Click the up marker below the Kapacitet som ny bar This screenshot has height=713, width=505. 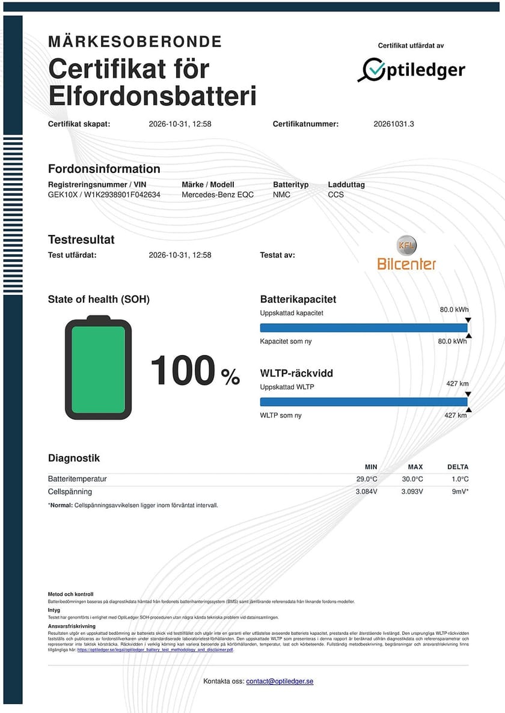tap(468, 336)
